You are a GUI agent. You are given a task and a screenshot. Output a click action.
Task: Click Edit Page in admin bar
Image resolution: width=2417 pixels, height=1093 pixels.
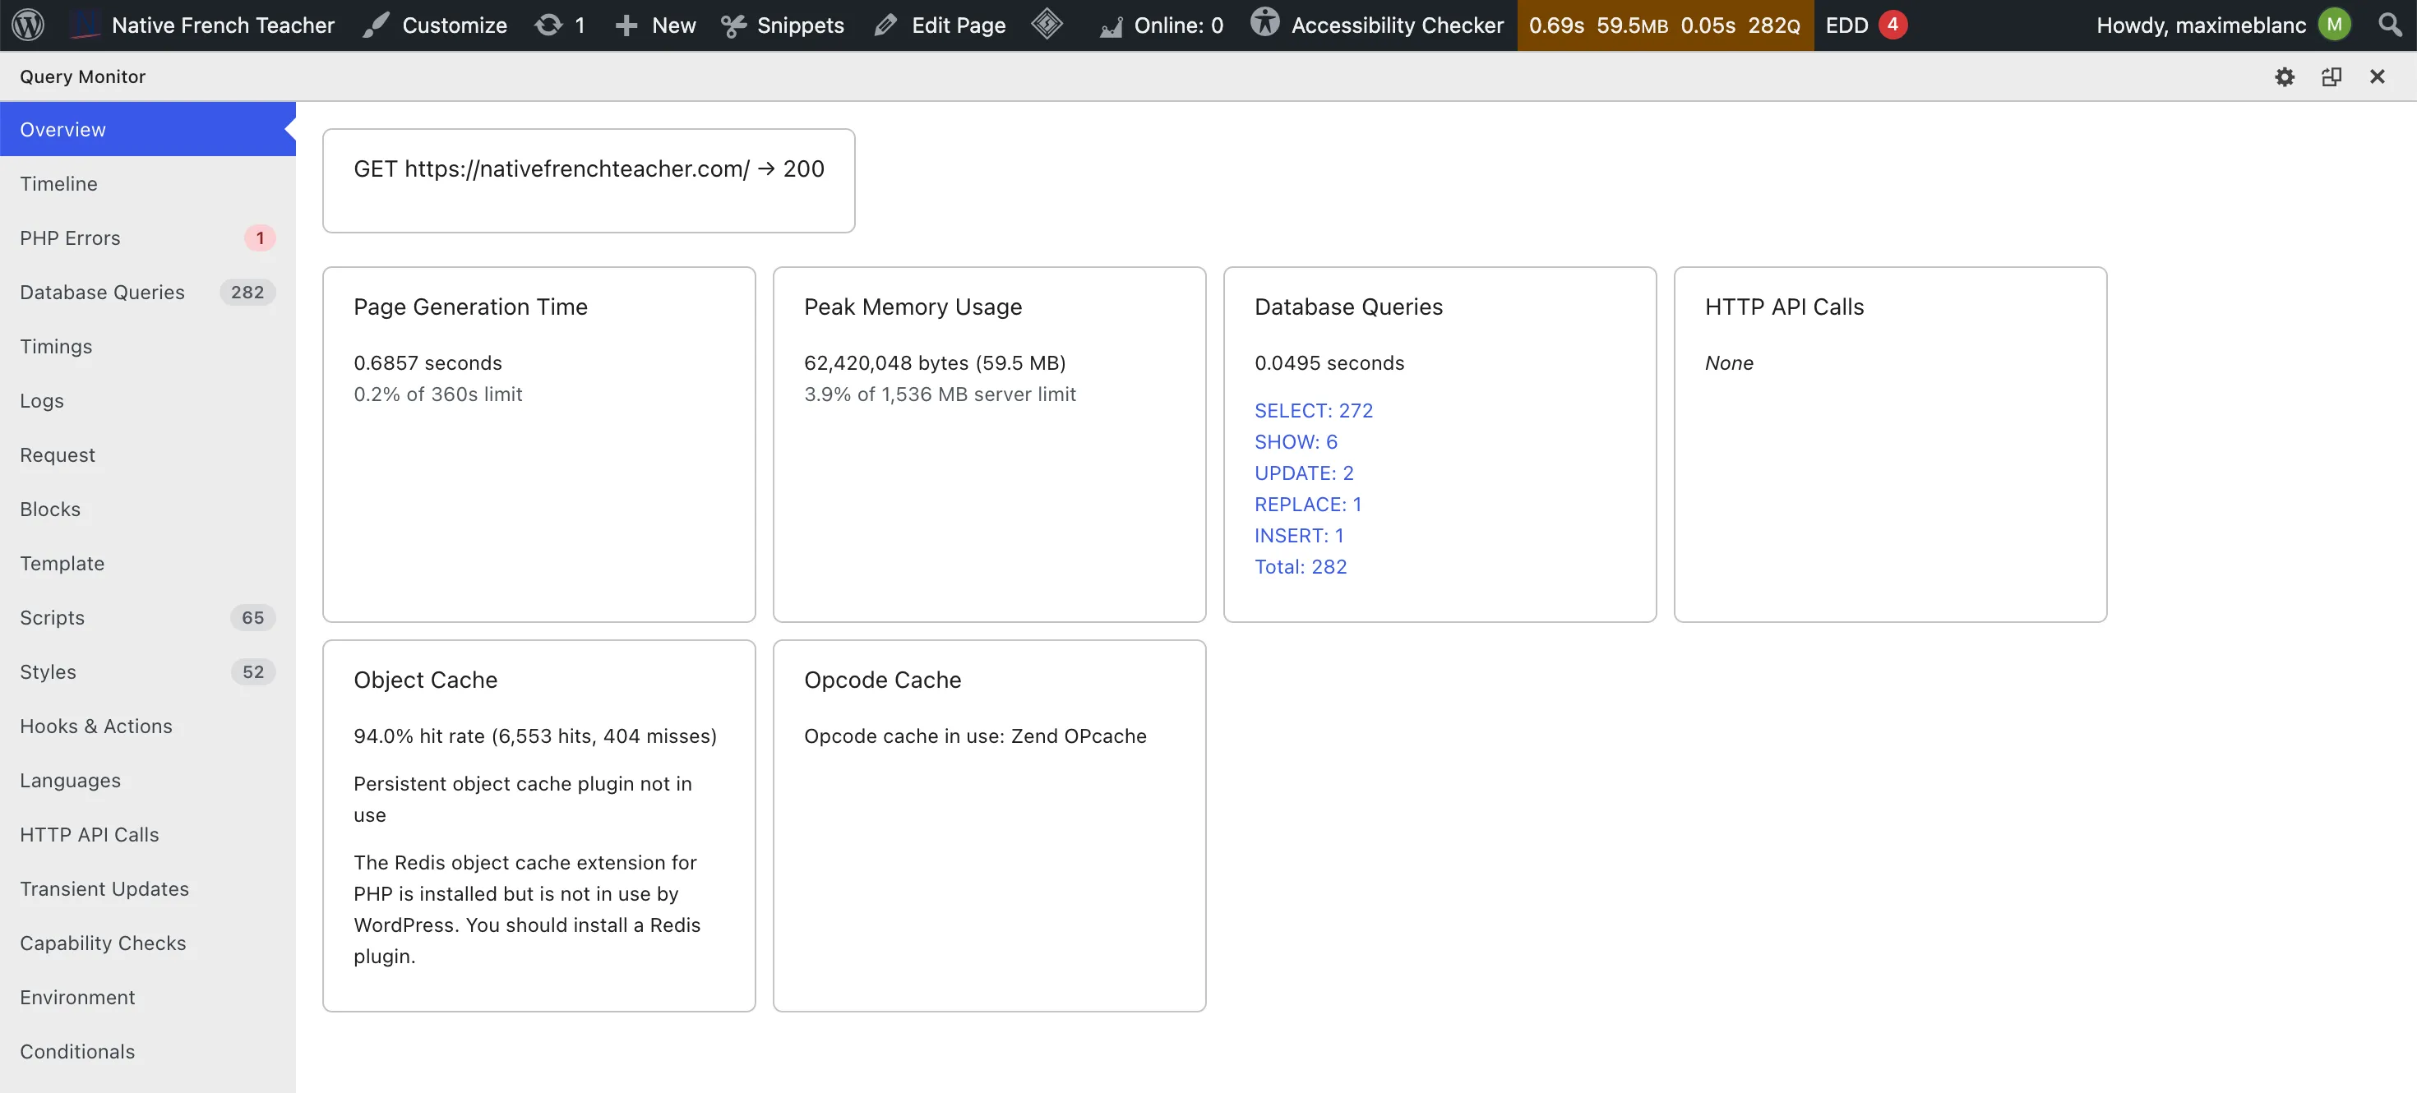[x=939, y=25]
